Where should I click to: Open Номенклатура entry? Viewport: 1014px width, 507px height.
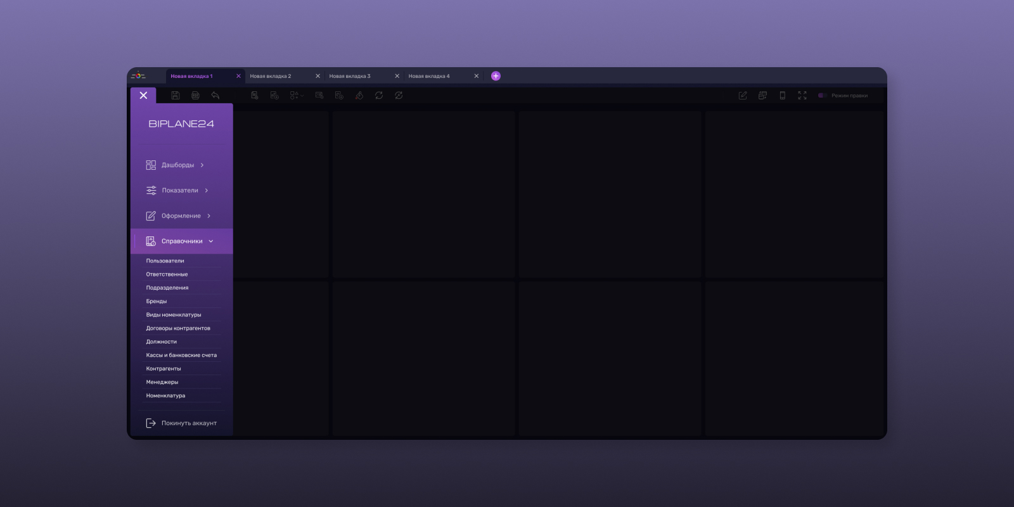(182, 395)
